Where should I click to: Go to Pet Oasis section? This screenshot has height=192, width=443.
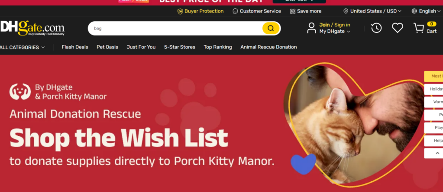107,47
